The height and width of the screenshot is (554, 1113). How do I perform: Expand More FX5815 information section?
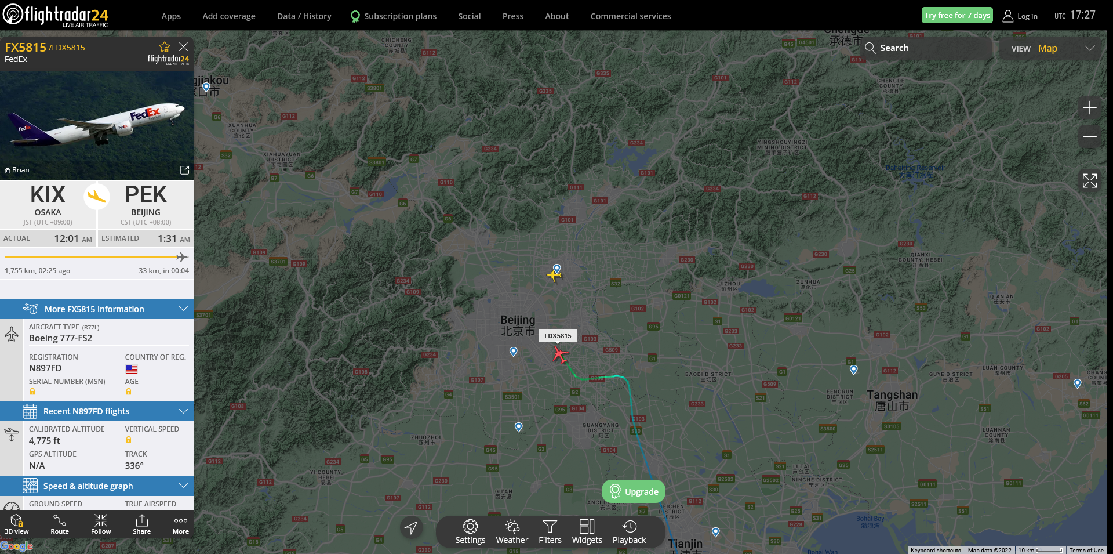tap(97, 309)
